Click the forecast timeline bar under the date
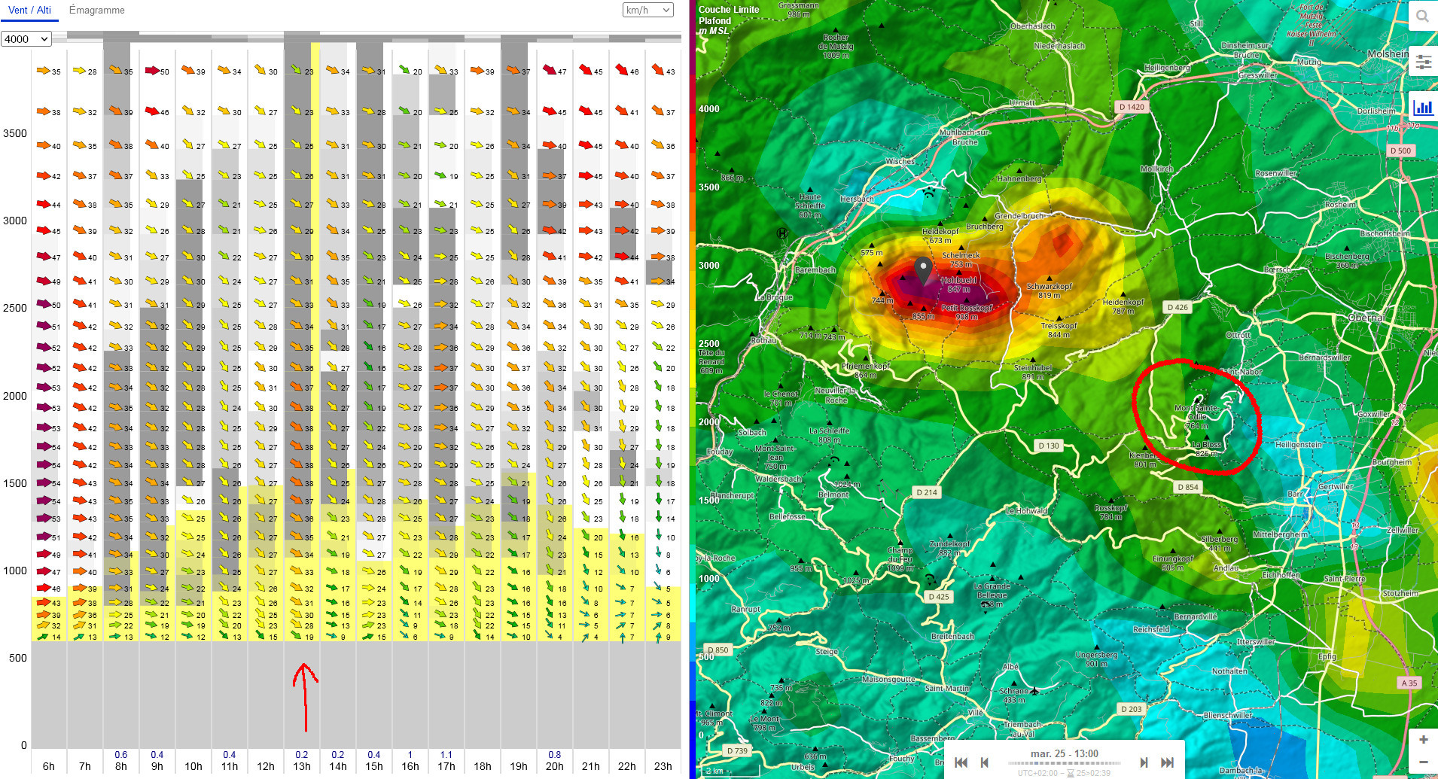 click(x=1064, y=764)
